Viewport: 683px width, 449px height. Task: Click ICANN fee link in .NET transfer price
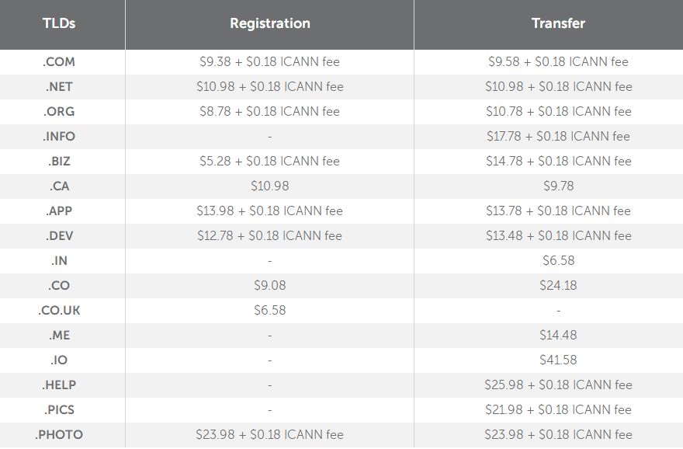pyautogui.click(x=602, y=86)
